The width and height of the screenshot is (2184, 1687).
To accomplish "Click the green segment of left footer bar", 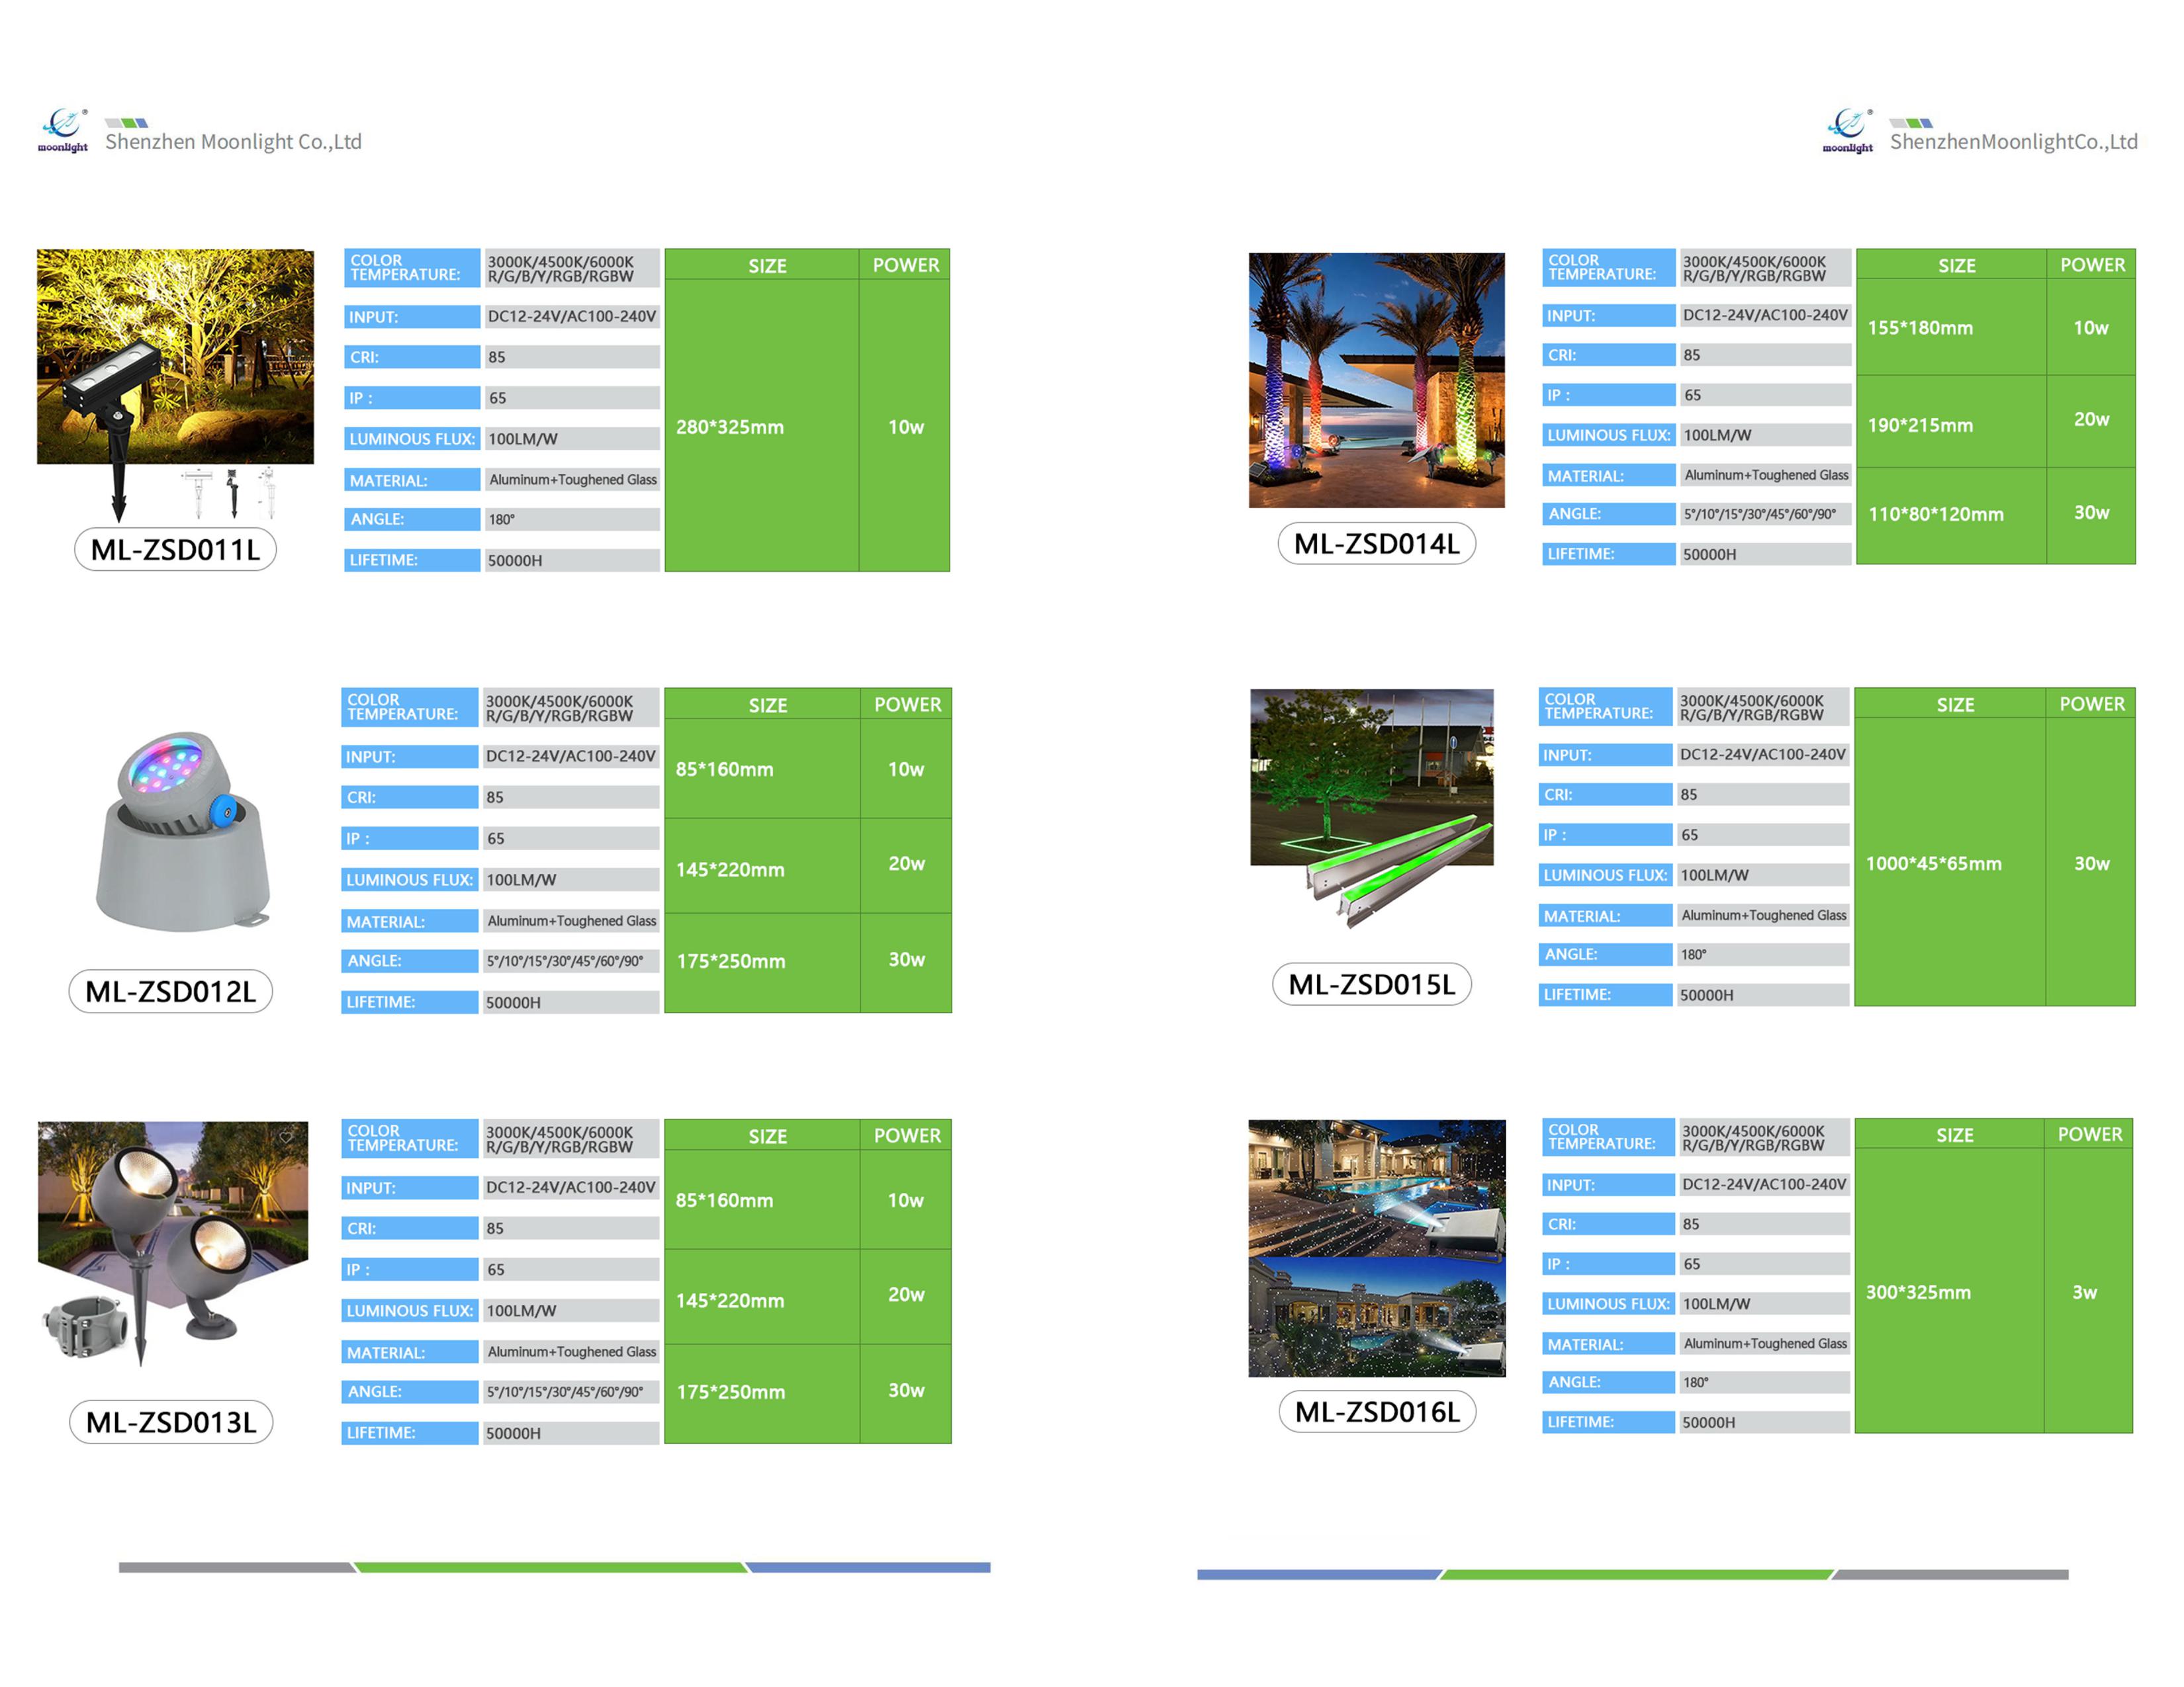I will click(x=550, y=1567).
